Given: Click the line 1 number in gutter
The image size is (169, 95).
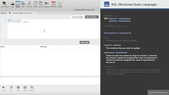Looking at the screenshot, I should (x=4, y=20).
